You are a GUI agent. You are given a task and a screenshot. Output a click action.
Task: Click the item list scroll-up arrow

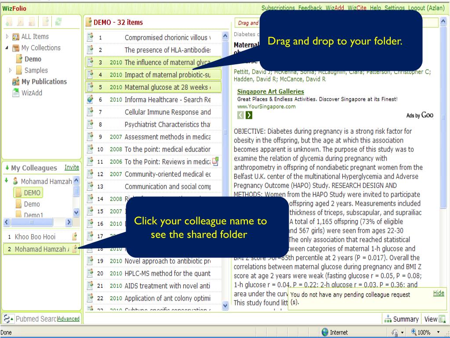click(225, 36)
